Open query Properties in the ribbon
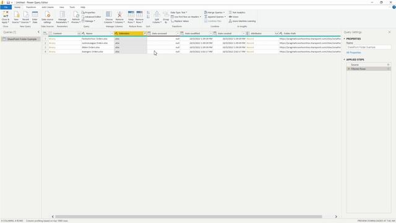 click(88, 12)
